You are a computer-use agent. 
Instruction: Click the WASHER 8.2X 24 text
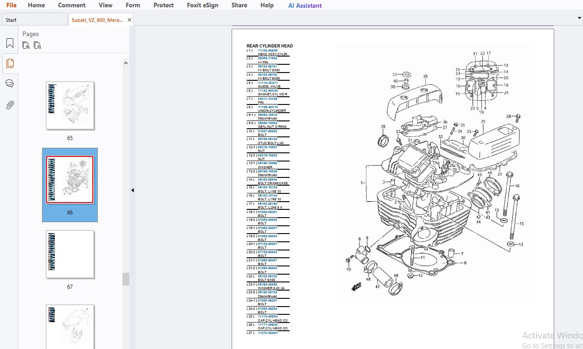(x=271, y=288)
